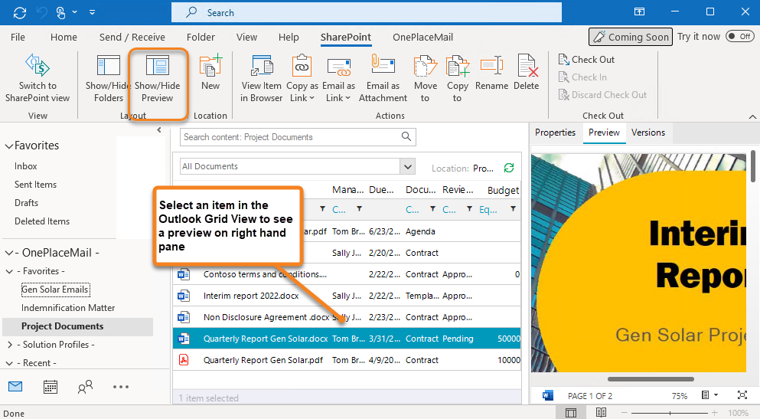Viewport: 760px width, 419px height.
Task: Collapse the ribbon with the chevron
Action: tap(752, 116)
